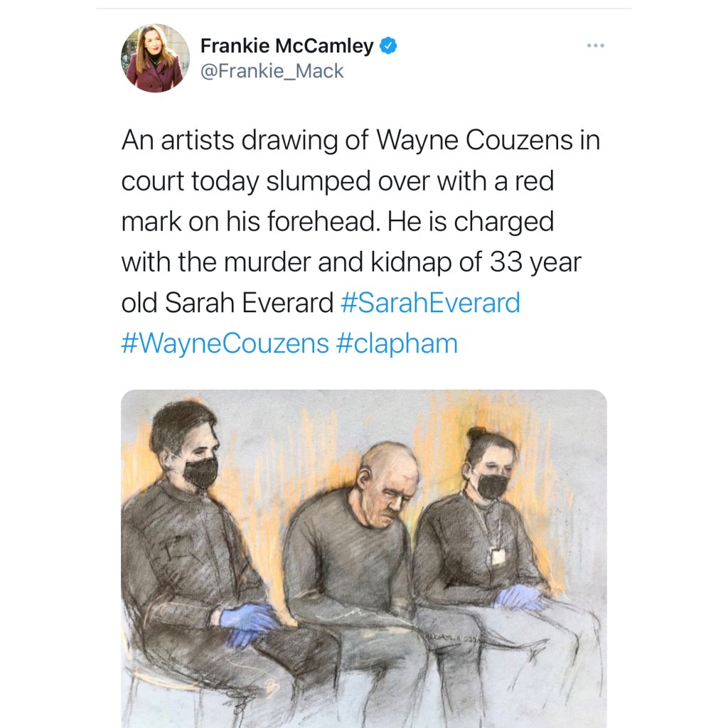Click 'old Sarah Everard' plain text in the tweet
Screen dimensions: 728x728
pos(227,303)
